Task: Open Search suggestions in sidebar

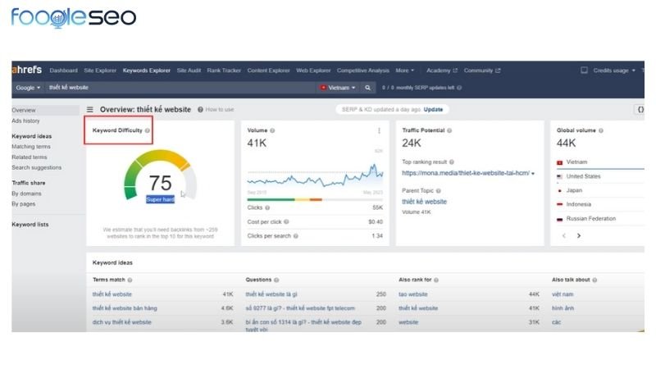Action: click(x=36, y=168)
